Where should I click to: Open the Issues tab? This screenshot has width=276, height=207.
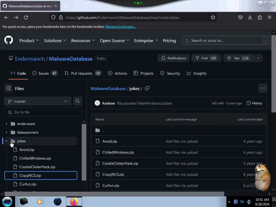click(45, 73)
